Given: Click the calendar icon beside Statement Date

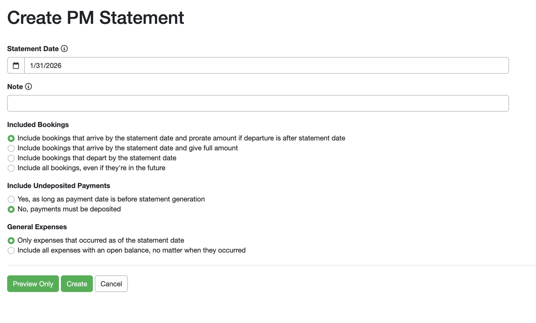Looking at the screenshot, I should 16,66.
